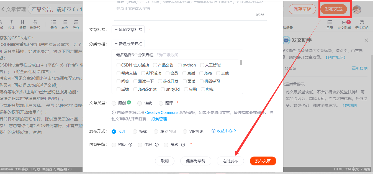
Task: Select the 机器学习 category checkbox
Action: click(201, 81)
